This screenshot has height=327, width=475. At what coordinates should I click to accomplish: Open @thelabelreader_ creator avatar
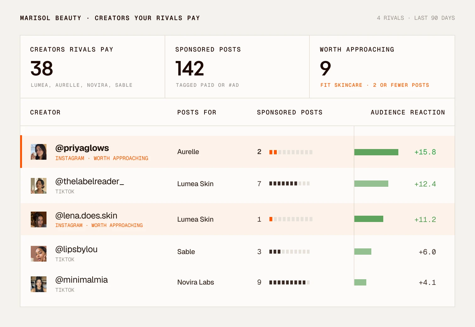click(x=39, y=186)
